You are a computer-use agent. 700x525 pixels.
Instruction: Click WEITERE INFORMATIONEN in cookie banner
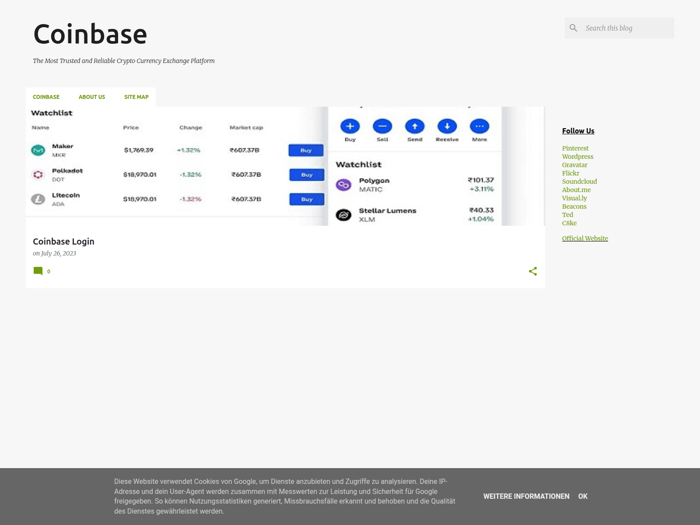[x=526, y=497]
